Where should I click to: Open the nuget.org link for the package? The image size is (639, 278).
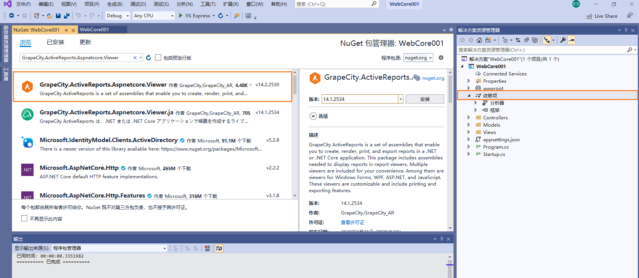433,78
